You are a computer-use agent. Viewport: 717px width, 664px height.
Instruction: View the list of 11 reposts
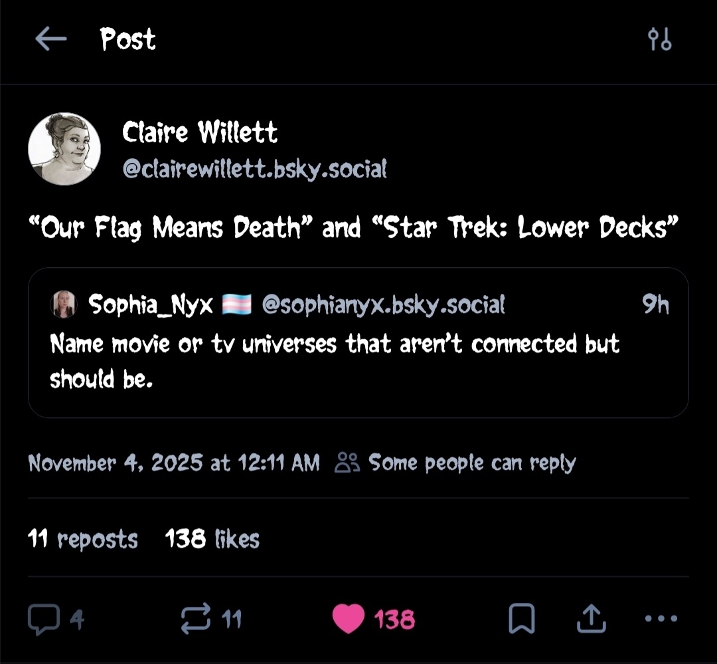pyautogui.click(x=83, y=539)
